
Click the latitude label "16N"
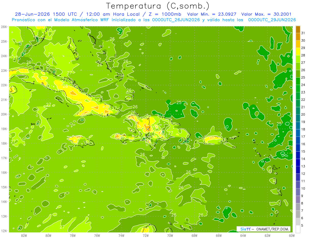[4, 172]
